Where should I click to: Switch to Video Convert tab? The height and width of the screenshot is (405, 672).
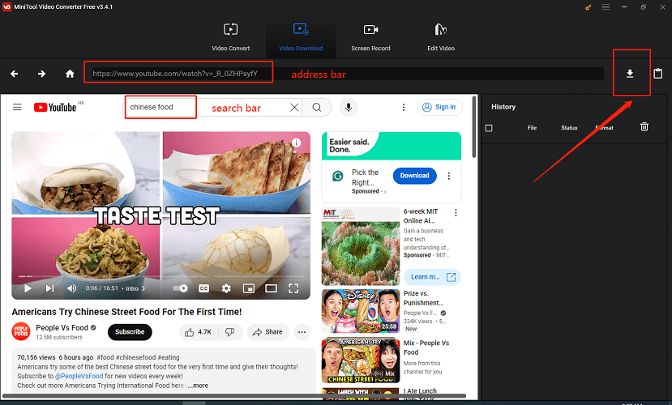click(230, 37)
